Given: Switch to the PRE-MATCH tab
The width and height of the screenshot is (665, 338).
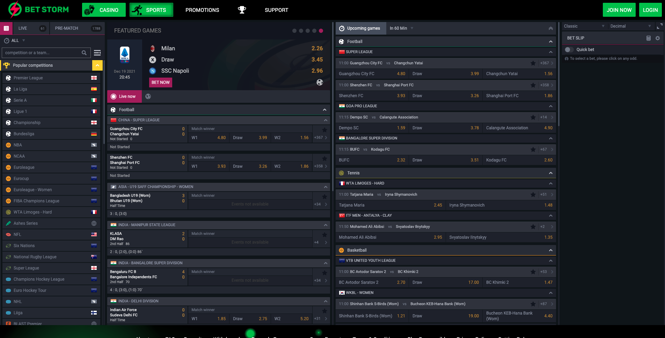Looking at the screenshot, I should [x=66, y=28].
